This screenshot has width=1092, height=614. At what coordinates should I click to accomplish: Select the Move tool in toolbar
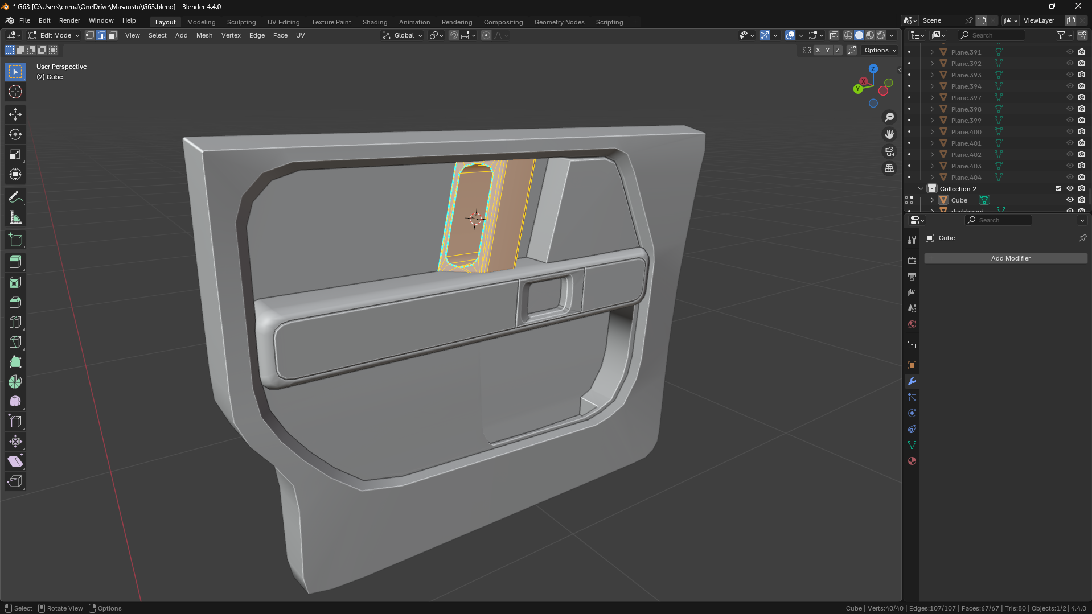point(15,114)
